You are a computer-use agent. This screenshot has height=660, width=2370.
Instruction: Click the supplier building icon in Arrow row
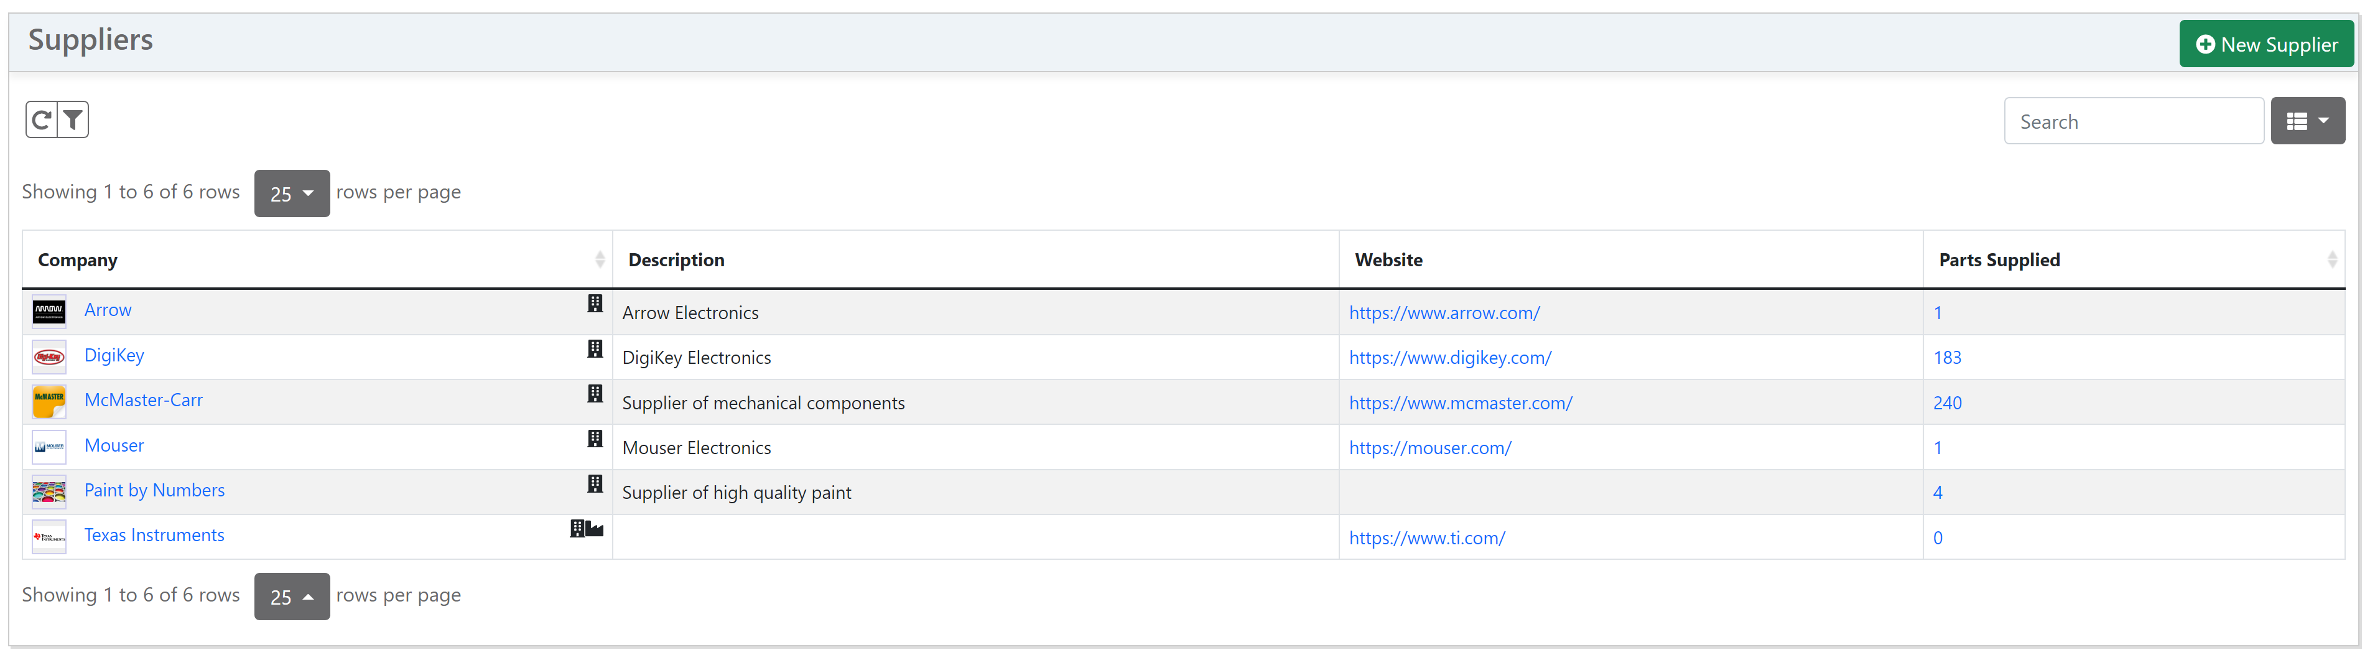595,304
